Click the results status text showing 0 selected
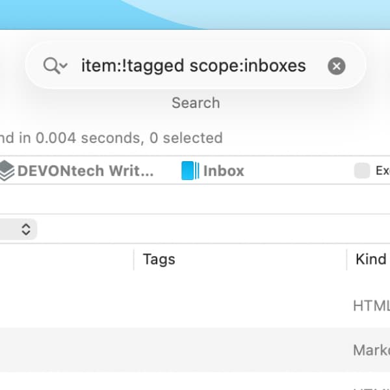 click(110, 138)
